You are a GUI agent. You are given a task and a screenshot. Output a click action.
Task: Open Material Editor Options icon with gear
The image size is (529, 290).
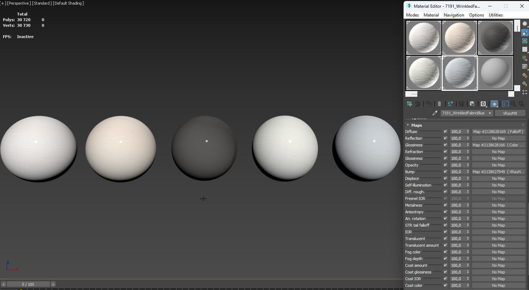525,75
